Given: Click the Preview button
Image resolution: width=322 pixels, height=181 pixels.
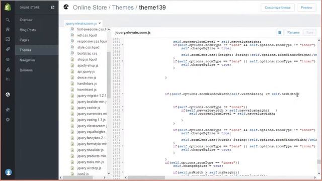Looking at the screenshot, I should [x=306, y=8].
